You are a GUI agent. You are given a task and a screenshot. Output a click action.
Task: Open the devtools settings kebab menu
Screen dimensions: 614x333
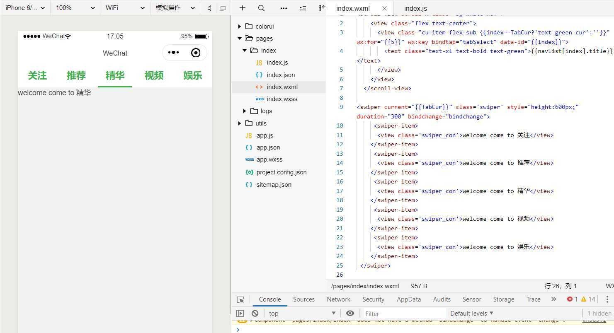pyautogui.click(x=607, y=299)
